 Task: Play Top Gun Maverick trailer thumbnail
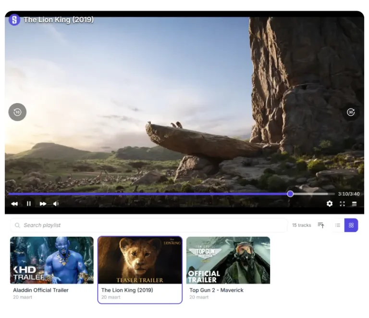coord(228,260)
